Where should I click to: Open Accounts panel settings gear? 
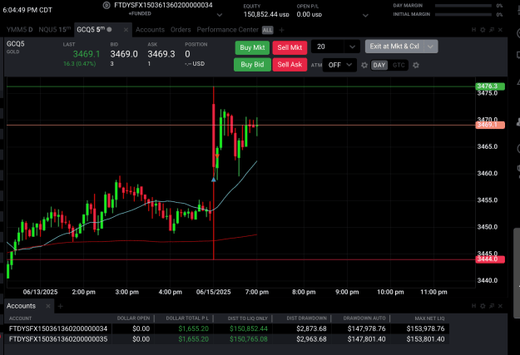[483, 306]
